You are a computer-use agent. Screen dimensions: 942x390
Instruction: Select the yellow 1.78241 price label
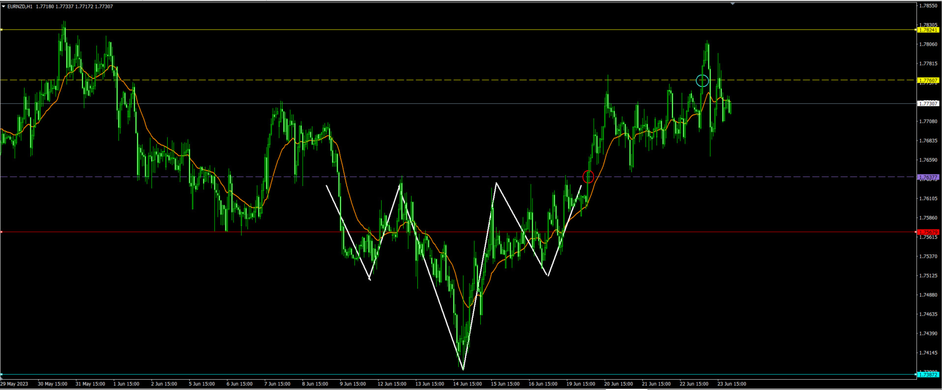click(928, 30)
